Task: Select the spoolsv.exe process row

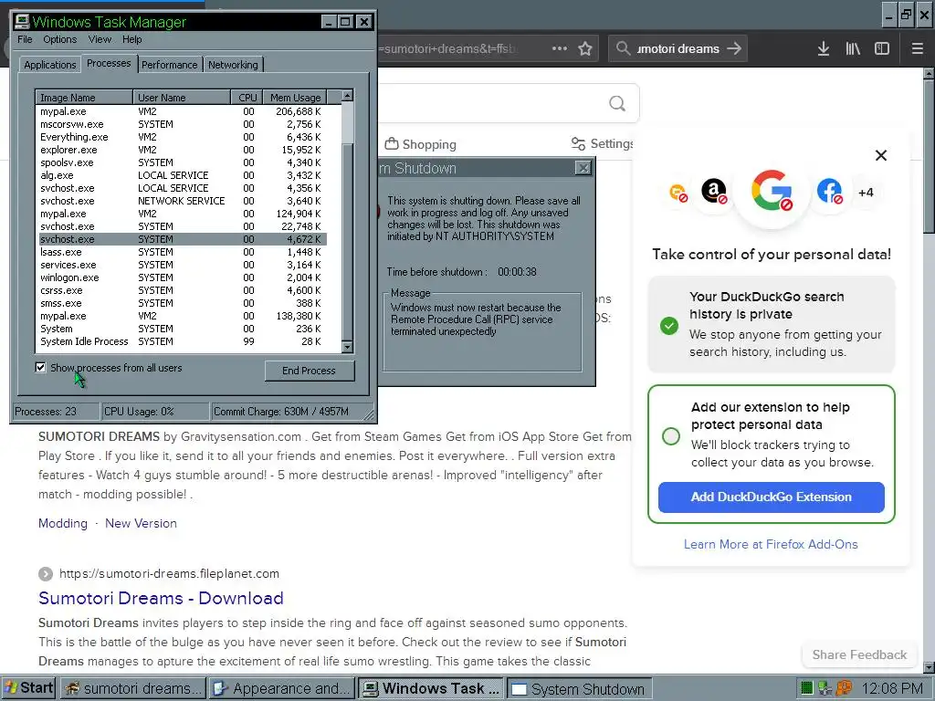Action: tap(182, 162)
